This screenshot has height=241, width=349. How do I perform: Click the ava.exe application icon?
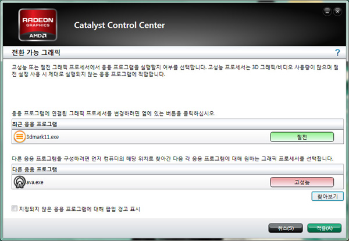[20, 182]
